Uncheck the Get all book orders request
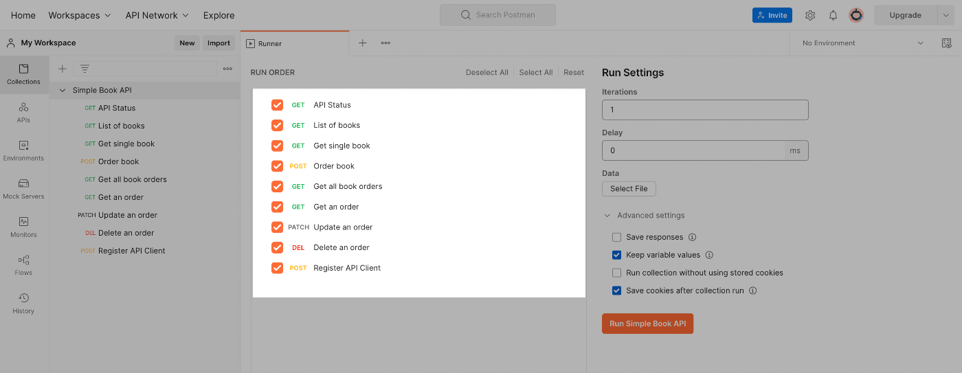The image size is (962, 373). [277, 186]
